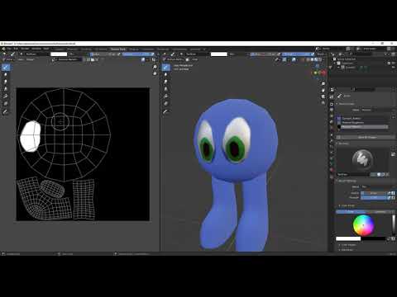Select the Color tab in Color Picker
This screenshot has height=297, width=397.
tap(351, 211)
